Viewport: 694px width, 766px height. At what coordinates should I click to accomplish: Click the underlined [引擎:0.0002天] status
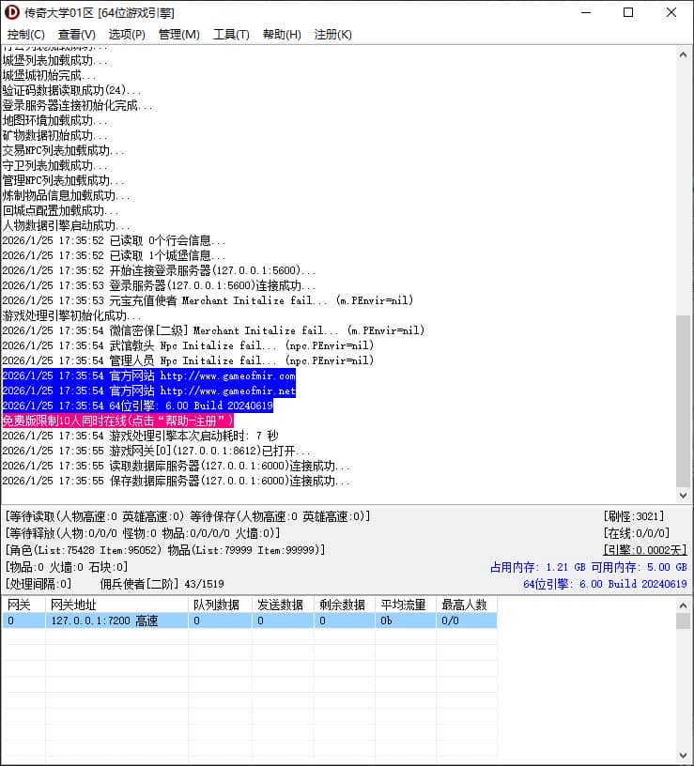[645, 550]
